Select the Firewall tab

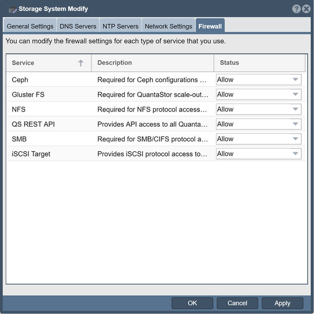tap(210, 26)
